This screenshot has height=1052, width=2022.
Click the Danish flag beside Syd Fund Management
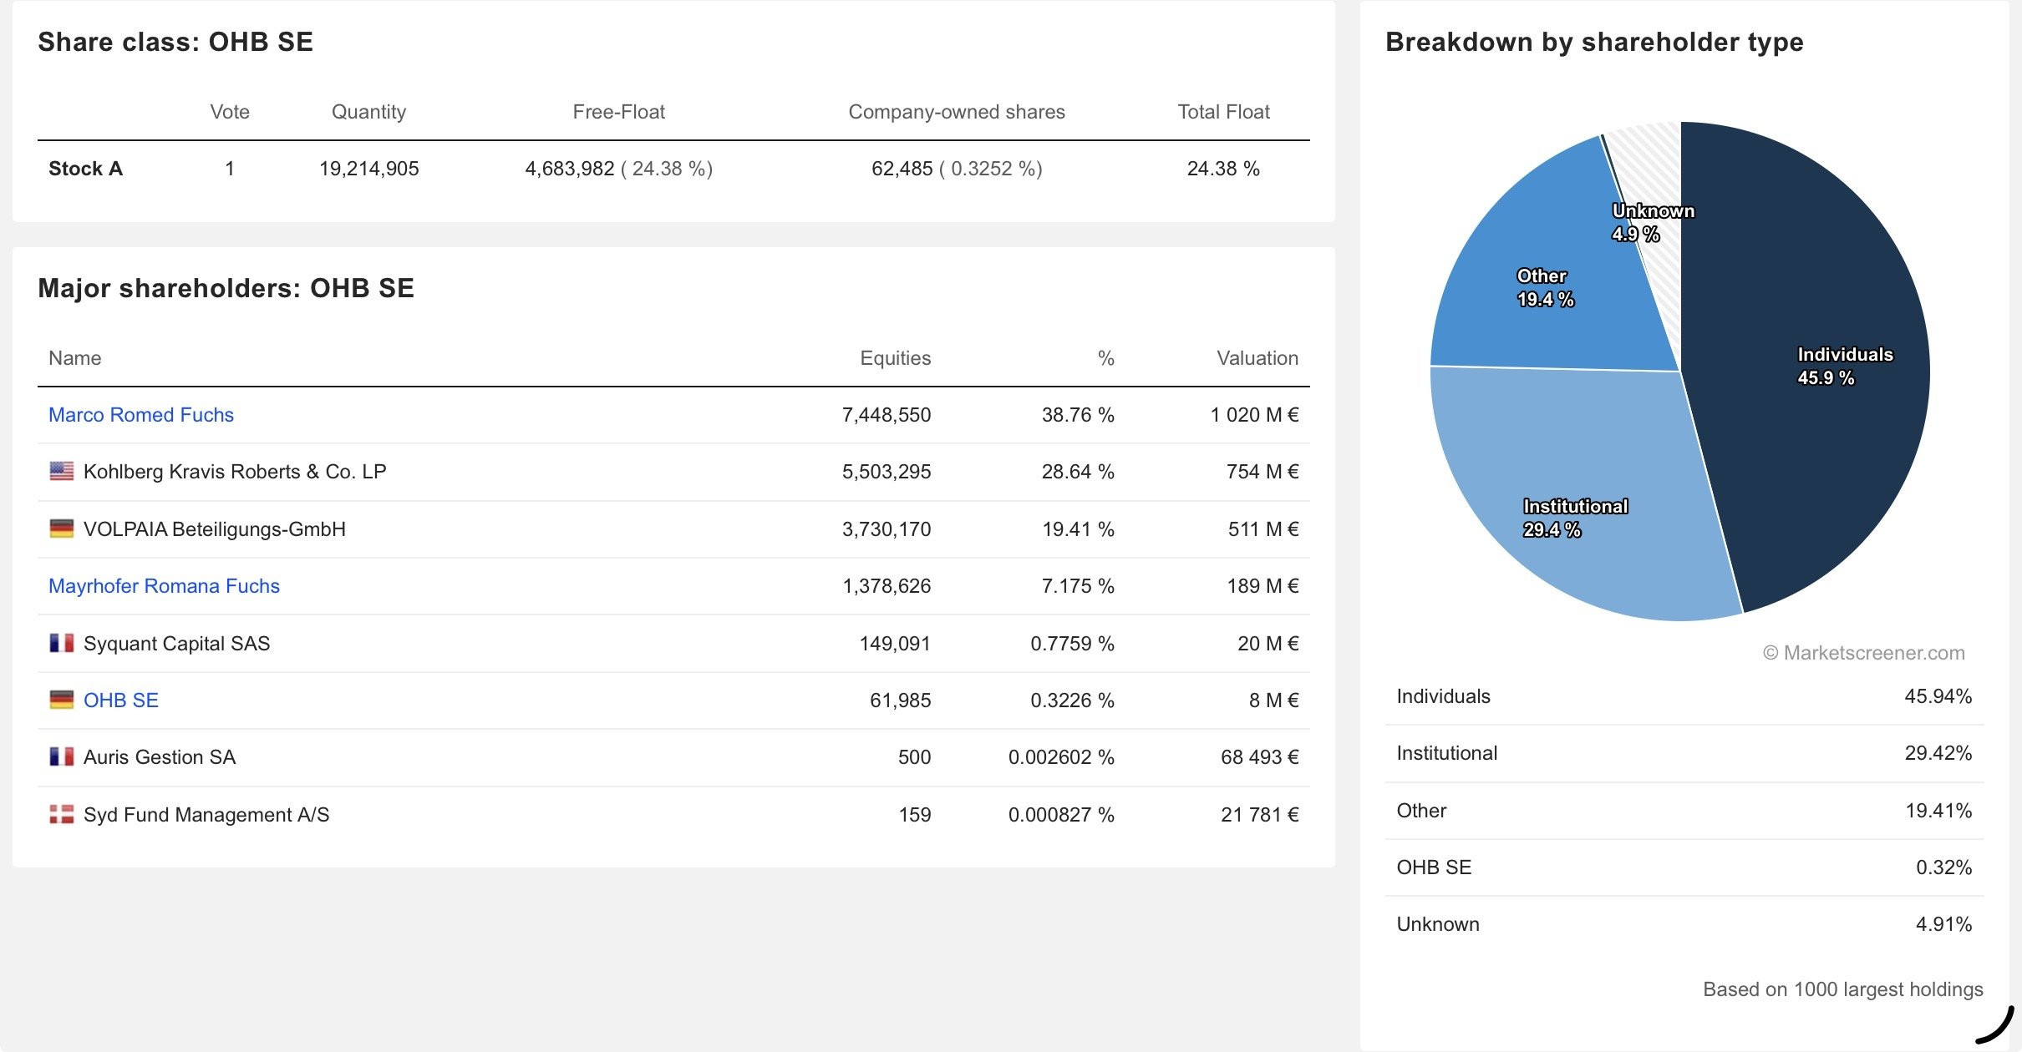coord(61,815)
